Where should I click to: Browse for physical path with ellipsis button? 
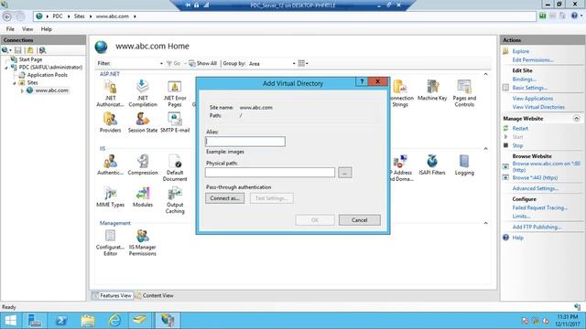(344, 173)
